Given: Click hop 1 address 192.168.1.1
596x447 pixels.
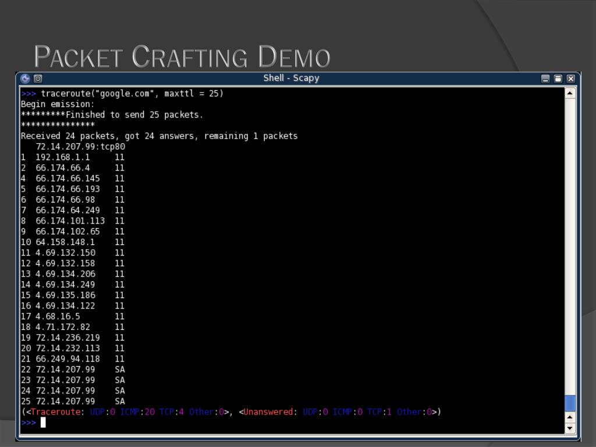Looking at the screenshot, I should click(63, 157).
